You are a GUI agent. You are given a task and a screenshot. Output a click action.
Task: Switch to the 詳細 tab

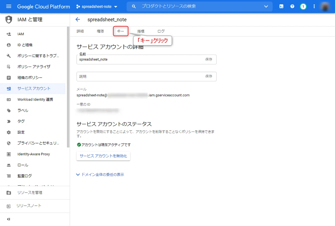coord(80,31)
